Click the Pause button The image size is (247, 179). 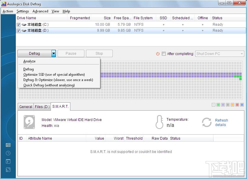pyautogui.click(x=71, y=54)
